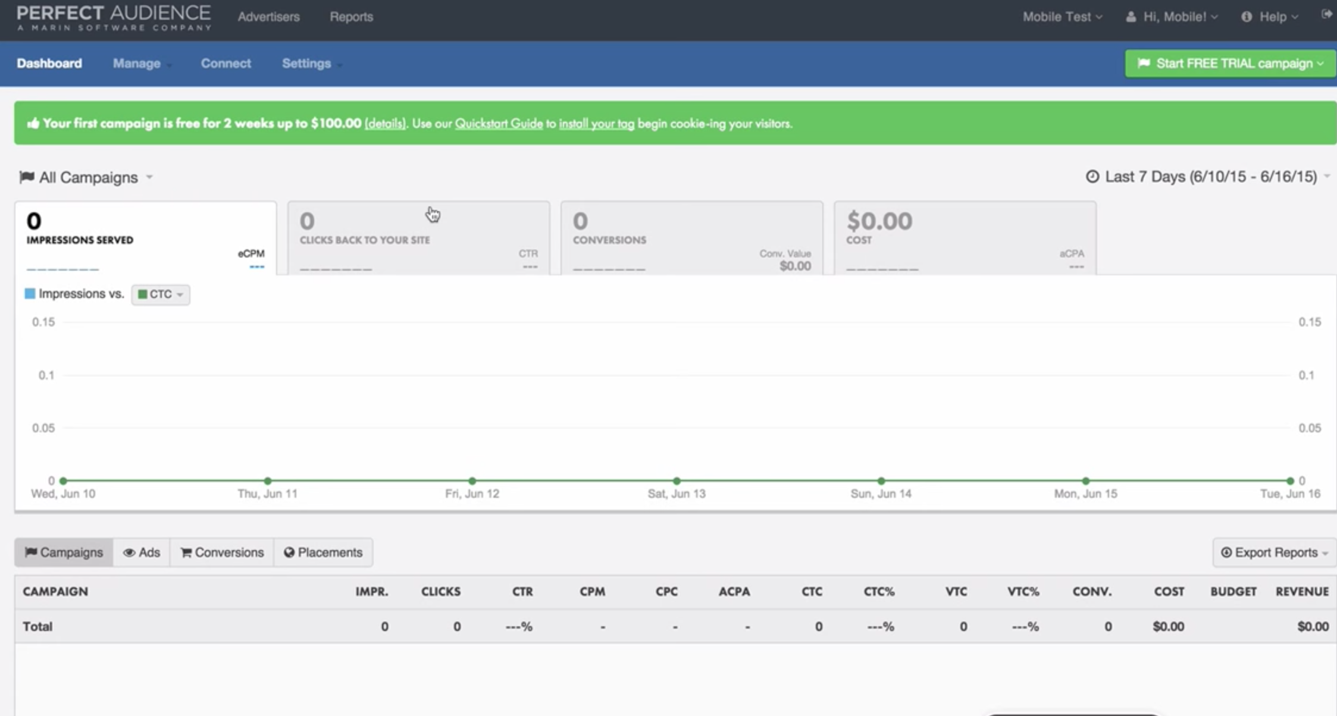This screenshot has height=716, width=1337.
Task: Click the Sat, Jun 13 chart data point
Action: tap(677, 481)
